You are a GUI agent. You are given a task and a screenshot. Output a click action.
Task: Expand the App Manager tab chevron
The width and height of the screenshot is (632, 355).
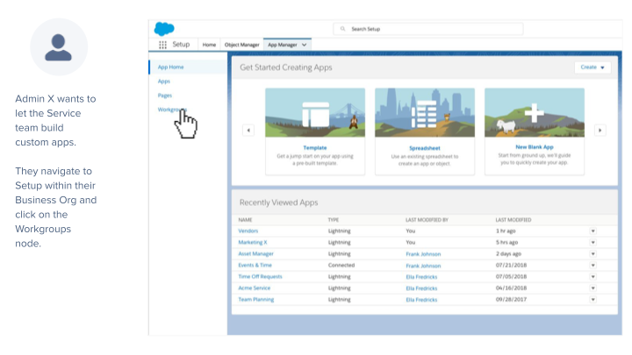click(304, 44)
